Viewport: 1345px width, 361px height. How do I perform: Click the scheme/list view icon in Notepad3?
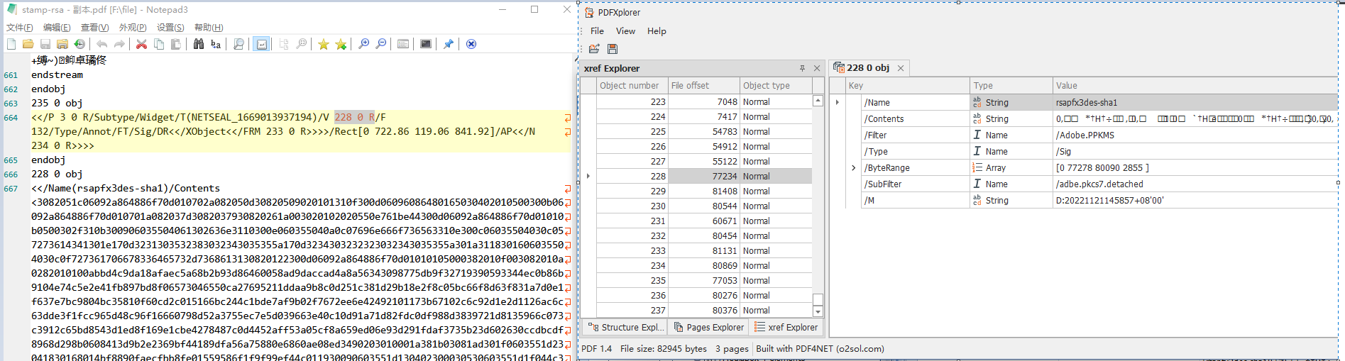[403, 44]
